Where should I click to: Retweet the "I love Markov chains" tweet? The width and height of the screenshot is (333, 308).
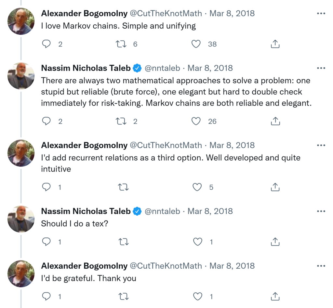pos(121,44)
